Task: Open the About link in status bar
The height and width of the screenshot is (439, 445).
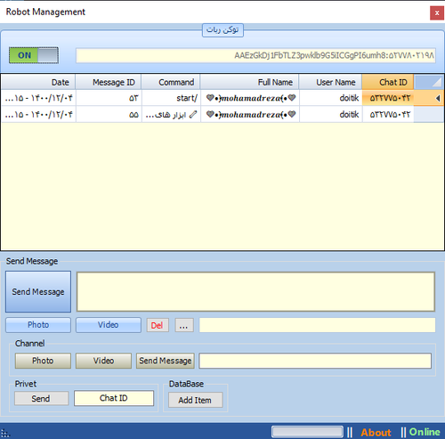Action: 376,433
